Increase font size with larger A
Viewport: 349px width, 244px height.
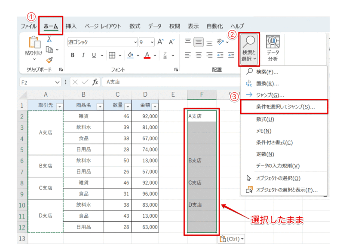coord(160,42)
